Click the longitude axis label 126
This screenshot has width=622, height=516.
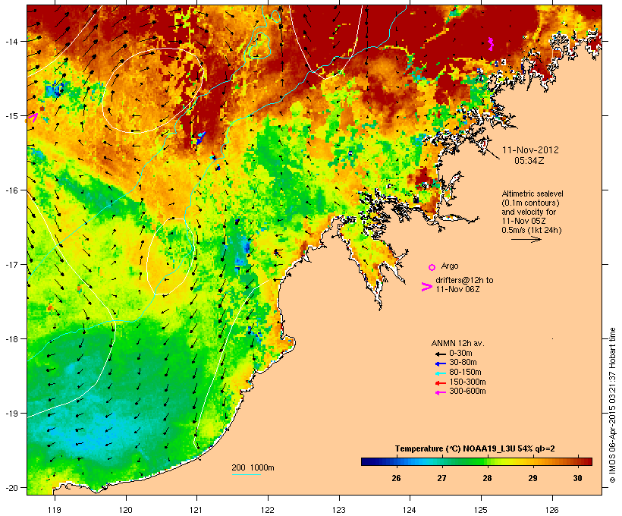point(551,510)
